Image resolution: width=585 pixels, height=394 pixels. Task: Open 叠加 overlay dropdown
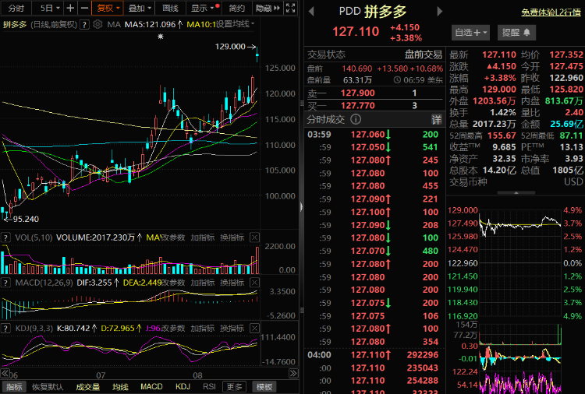coord(140,8)
